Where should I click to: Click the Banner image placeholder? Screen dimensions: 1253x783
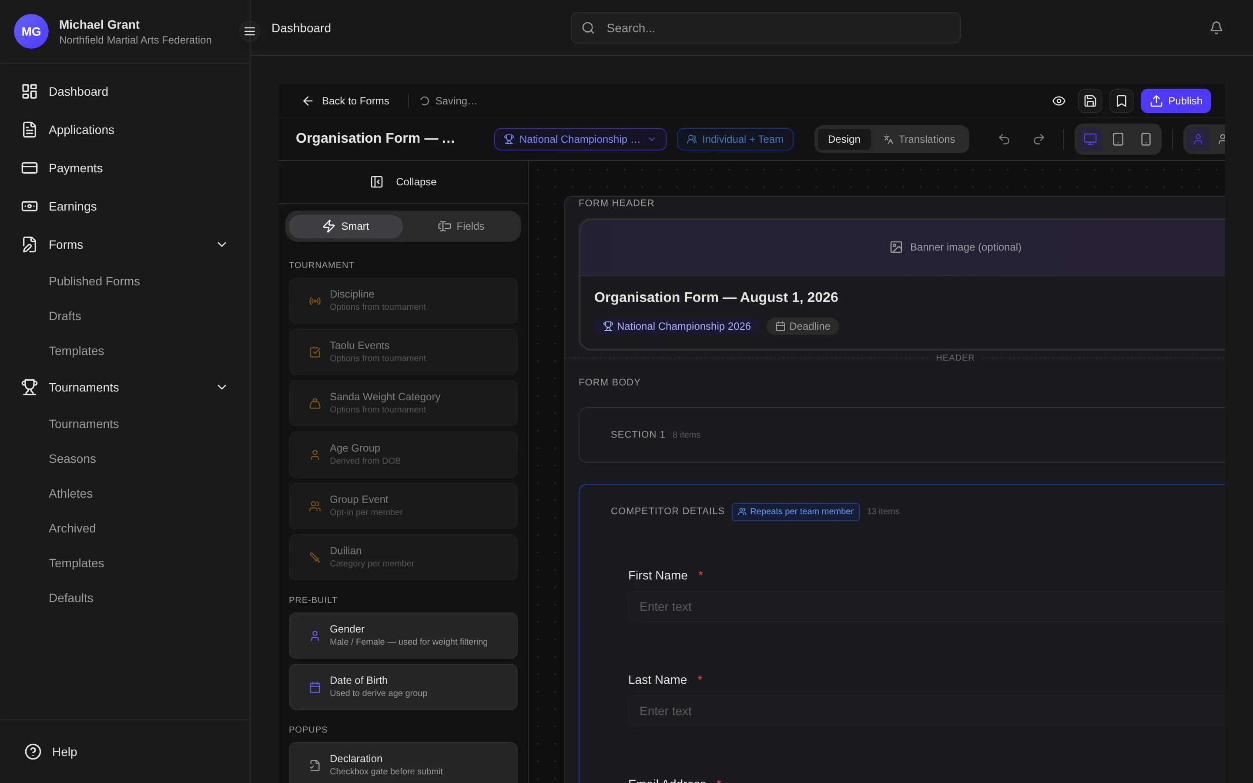pos(902,248)
